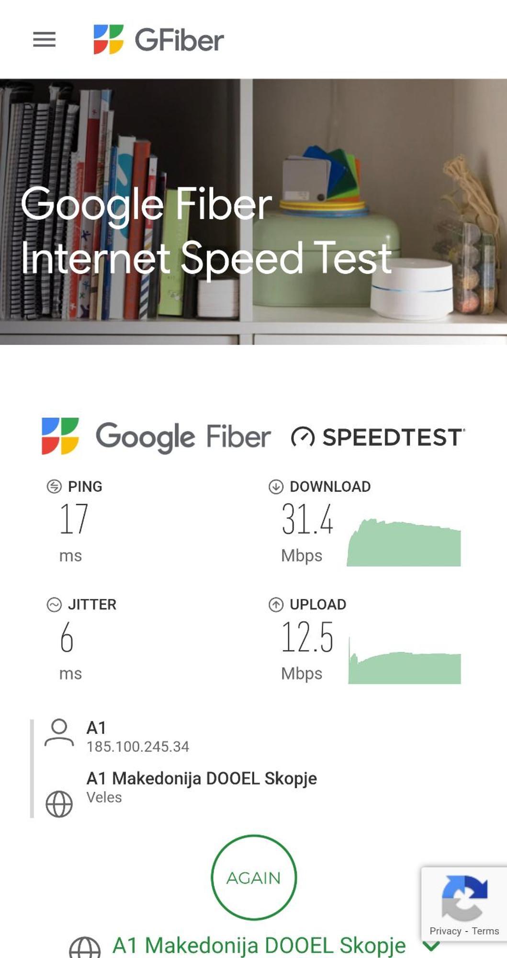Click the download speed graph

[x=404, y=542]
